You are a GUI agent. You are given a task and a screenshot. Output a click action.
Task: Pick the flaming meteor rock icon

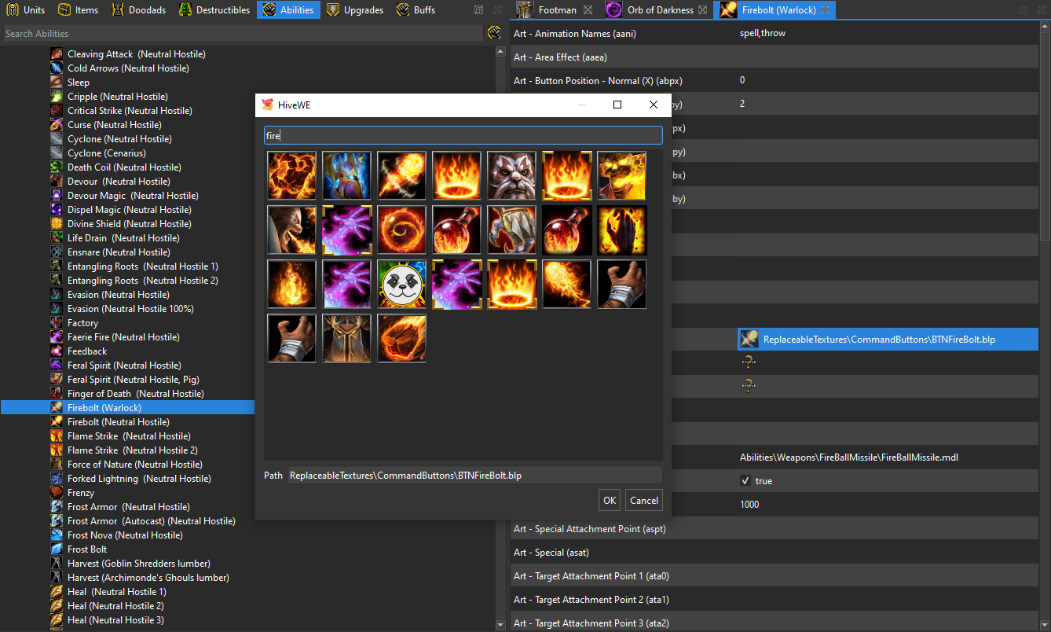[x=401, y=338]
